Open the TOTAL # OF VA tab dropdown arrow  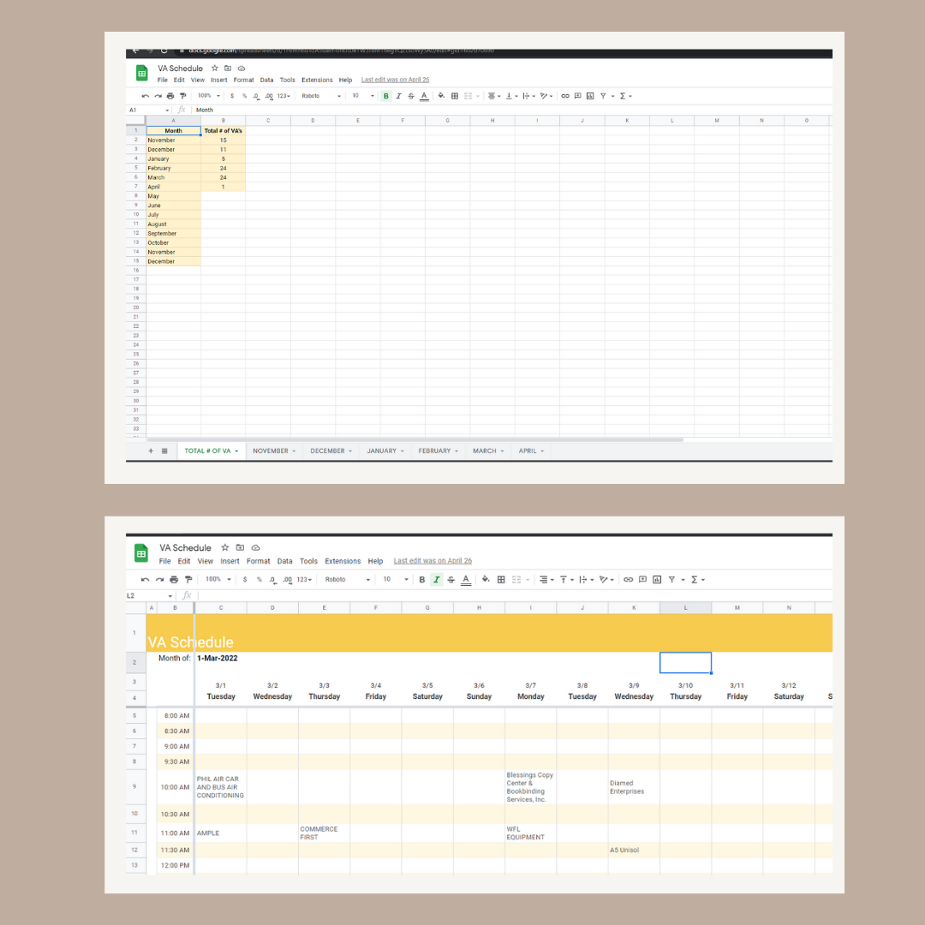tap(236, 451)
